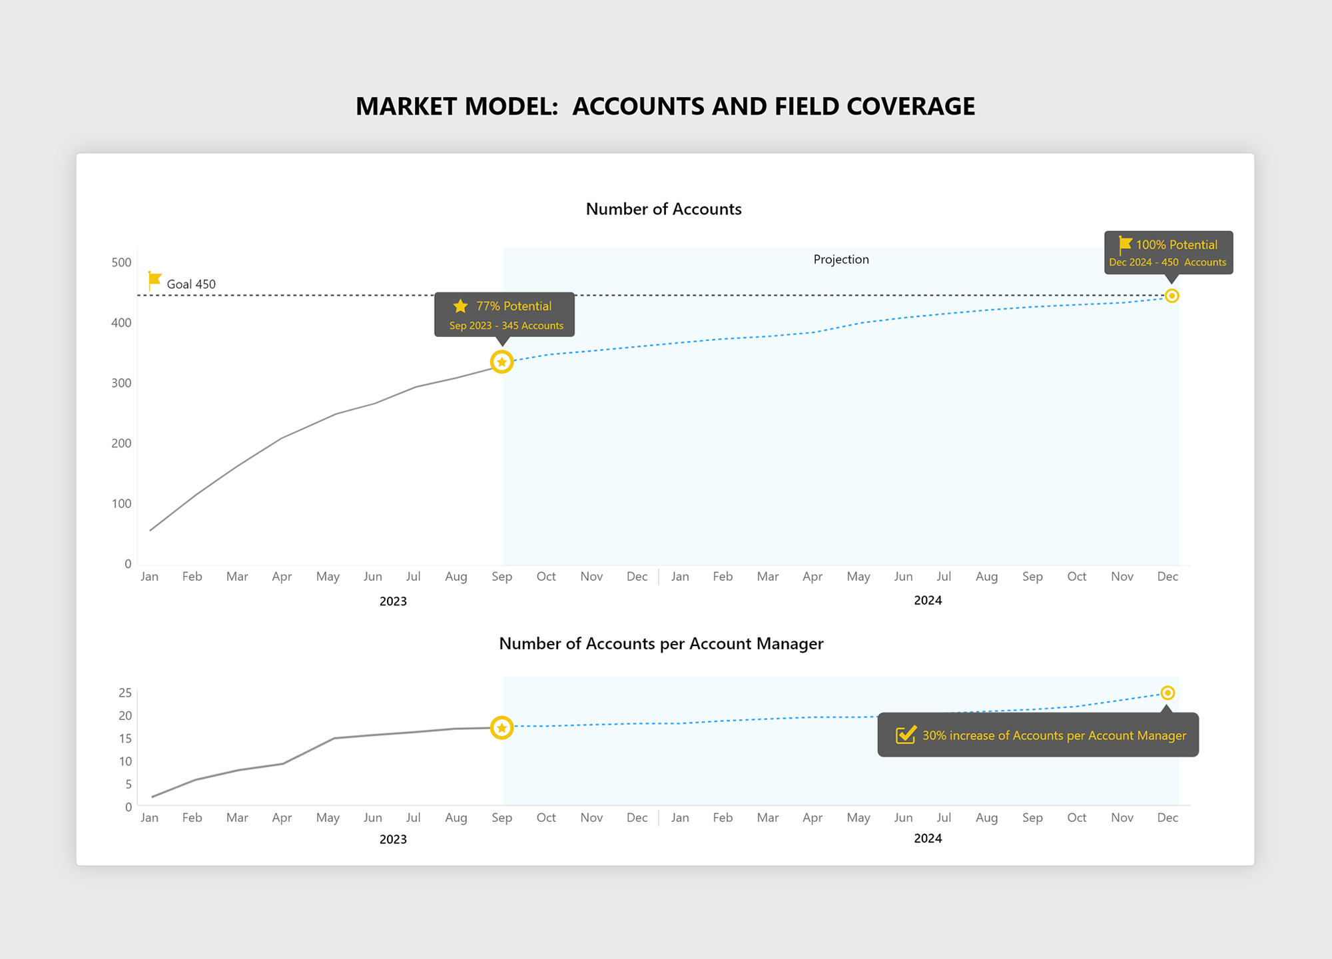Click the 2024 axis label on the top chart
This screenshot has width=1332, height=959.
click(927, 600)
